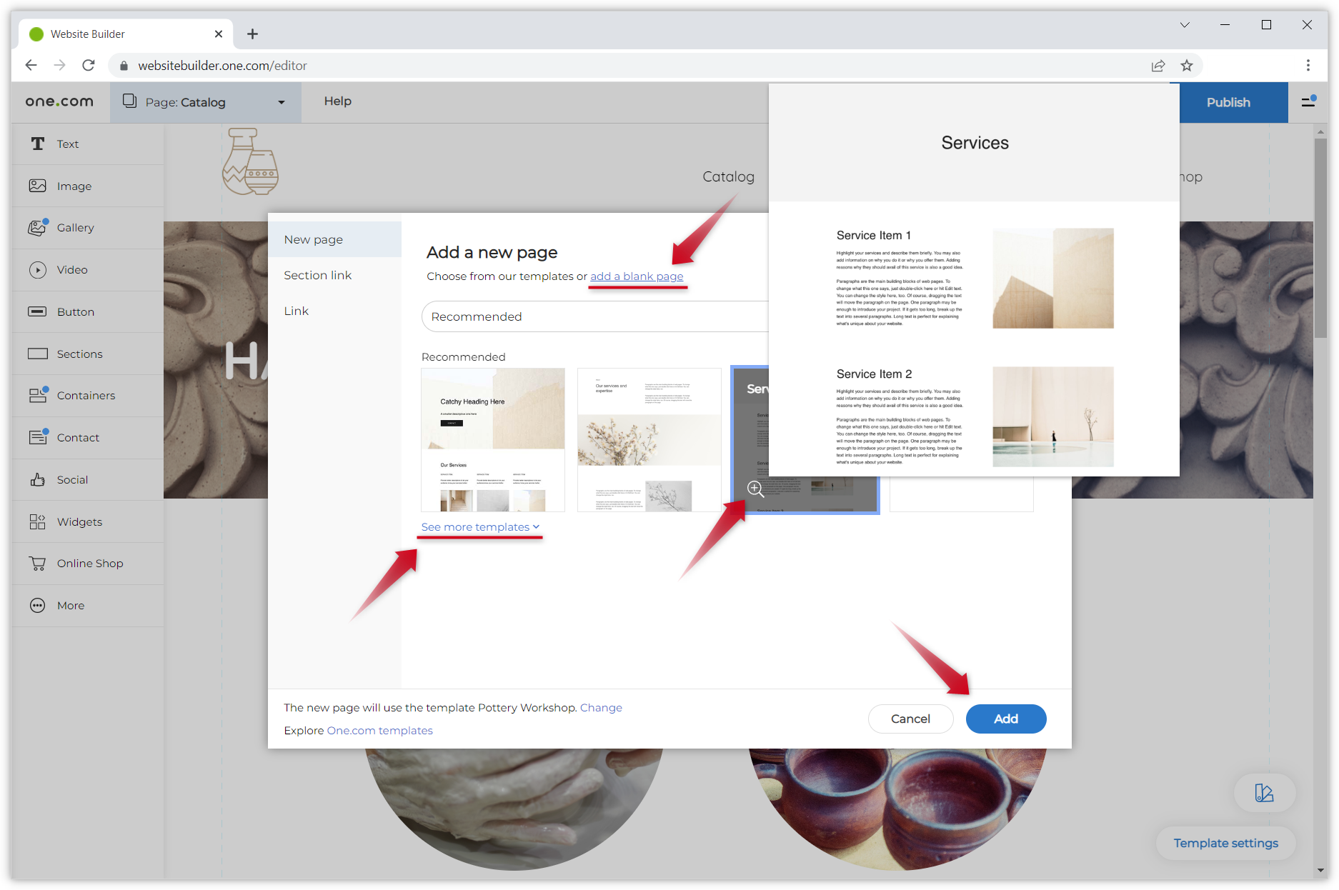Click the Containers icon
Screen dimensions: 1339x890
[38, 395]
